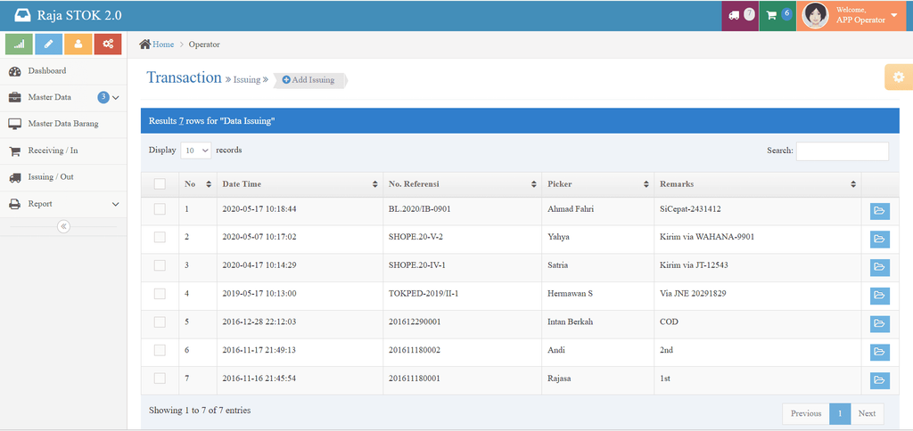Sort by No. Referensi column arrows

(533, 184)
